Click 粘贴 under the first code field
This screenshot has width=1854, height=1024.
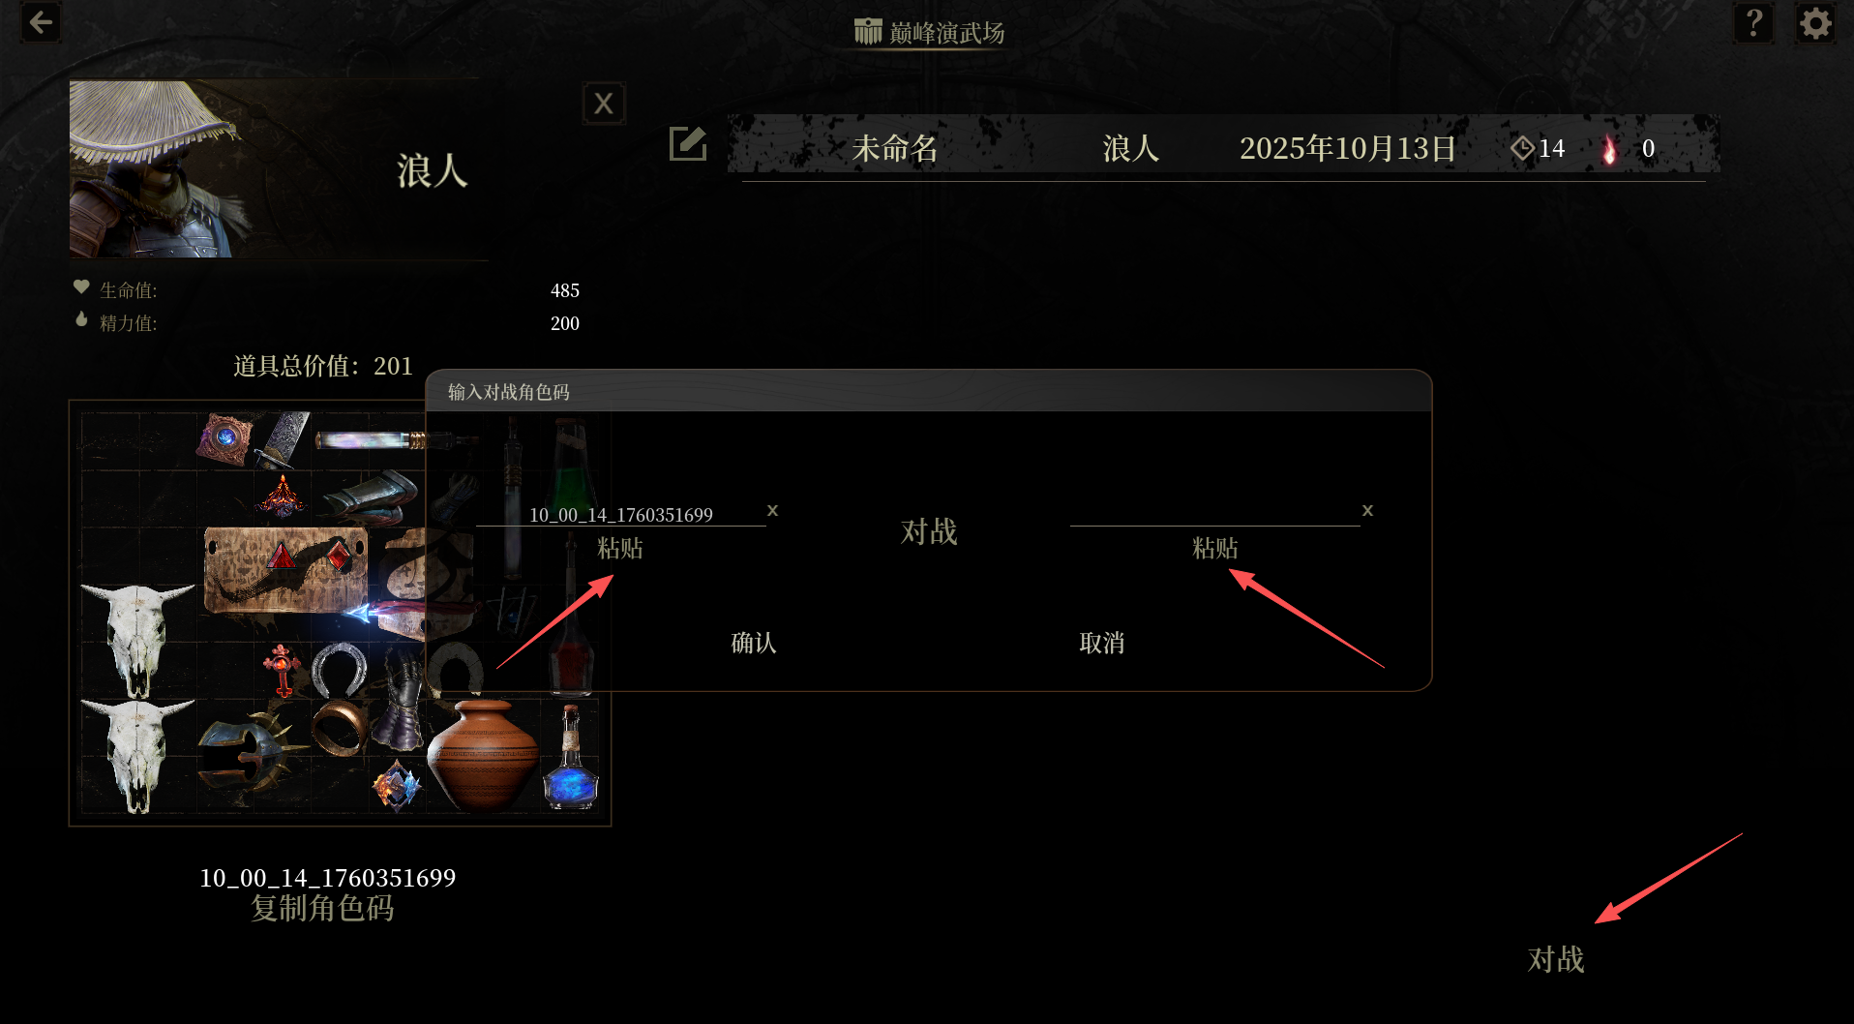click(x=620, y=548)
